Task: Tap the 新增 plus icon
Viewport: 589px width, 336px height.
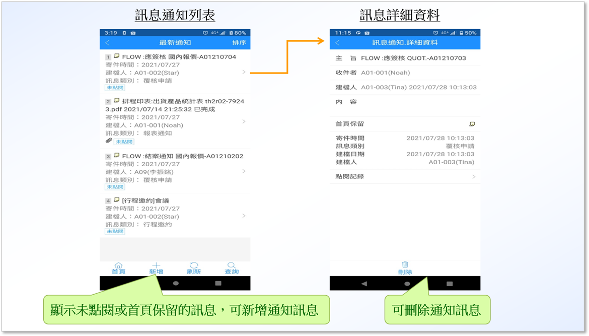Action: point(156,265)
